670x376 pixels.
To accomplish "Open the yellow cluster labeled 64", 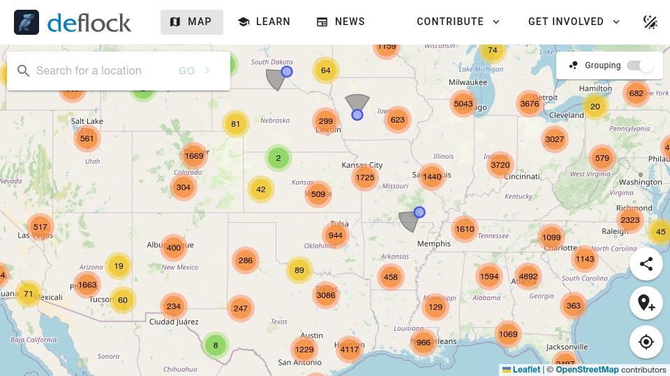I will [x=326, y=70].
